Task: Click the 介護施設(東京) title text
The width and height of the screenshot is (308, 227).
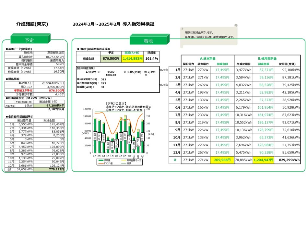Action: click(32, 24)
